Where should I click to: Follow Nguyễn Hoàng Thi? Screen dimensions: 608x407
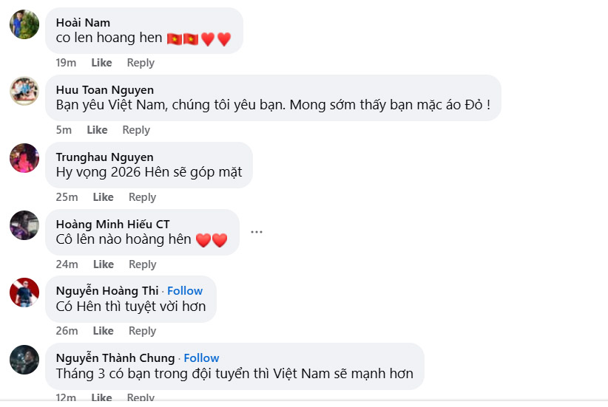click(x=185, y=291)
